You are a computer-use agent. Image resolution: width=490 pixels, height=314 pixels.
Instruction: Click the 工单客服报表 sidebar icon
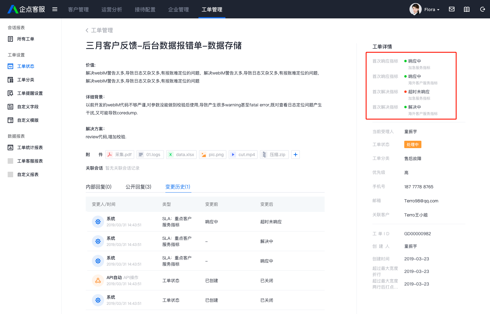pyautogui.click(x=10, y=161)
